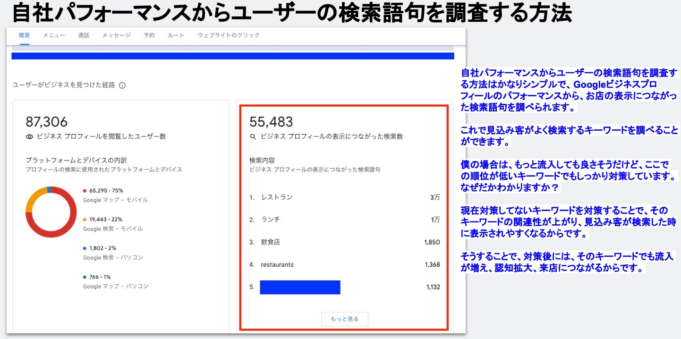Click the blue legend dot for 1,802 · 2%
The image size is (681, 339).
click(x=85, y=248)
